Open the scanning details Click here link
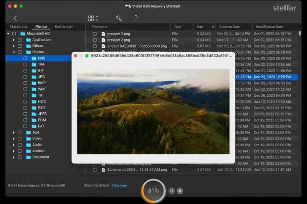This screenshot has width=307, height=204. (119, 185)
